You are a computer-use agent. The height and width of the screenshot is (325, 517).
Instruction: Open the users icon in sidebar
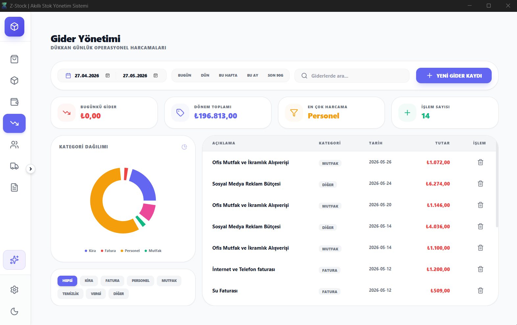[x=14, y=145]
